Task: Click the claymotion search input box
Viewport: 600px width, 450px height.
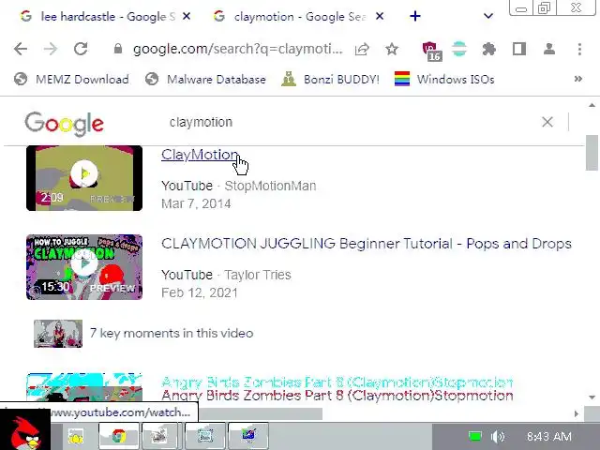Action: [344, 123]
